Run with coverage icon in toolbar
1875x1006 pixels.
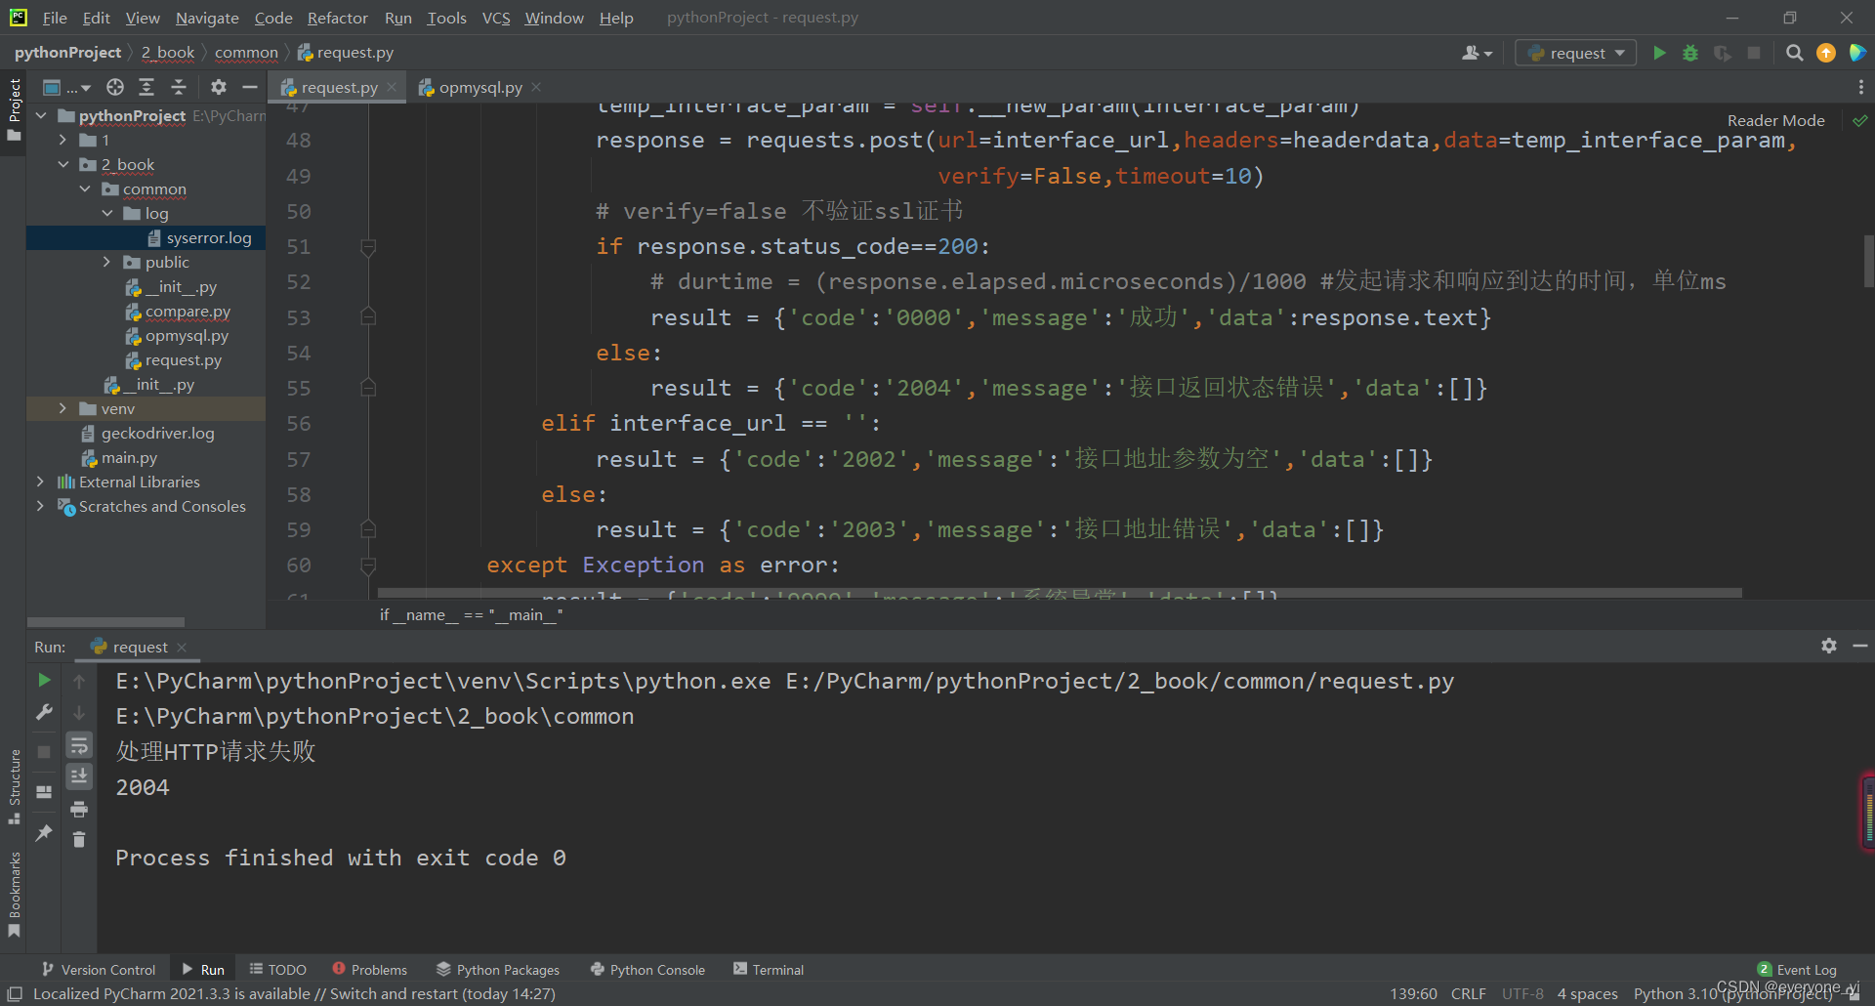pyautogui.click(x=1723, y=53)
